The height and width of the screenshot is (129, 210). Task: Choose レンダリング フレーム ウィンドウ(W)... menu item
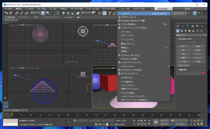tap(144, 28)
